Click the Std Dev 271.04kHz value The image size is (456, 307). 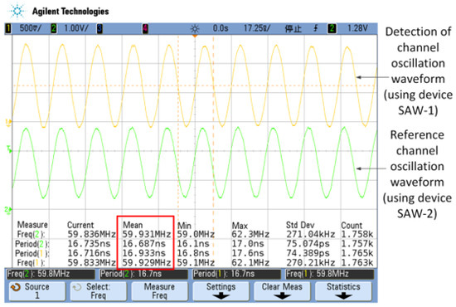311,234
